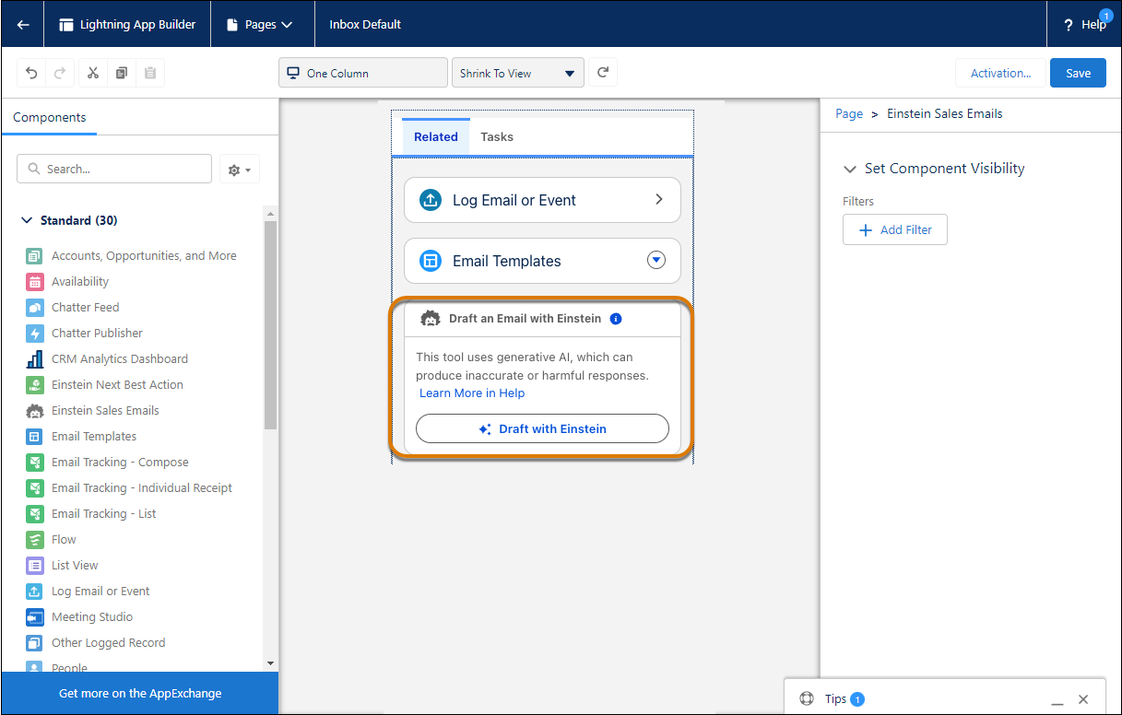Refresh the canvas with the reload icon
The image size is (1122, 715).
[603, 73]
